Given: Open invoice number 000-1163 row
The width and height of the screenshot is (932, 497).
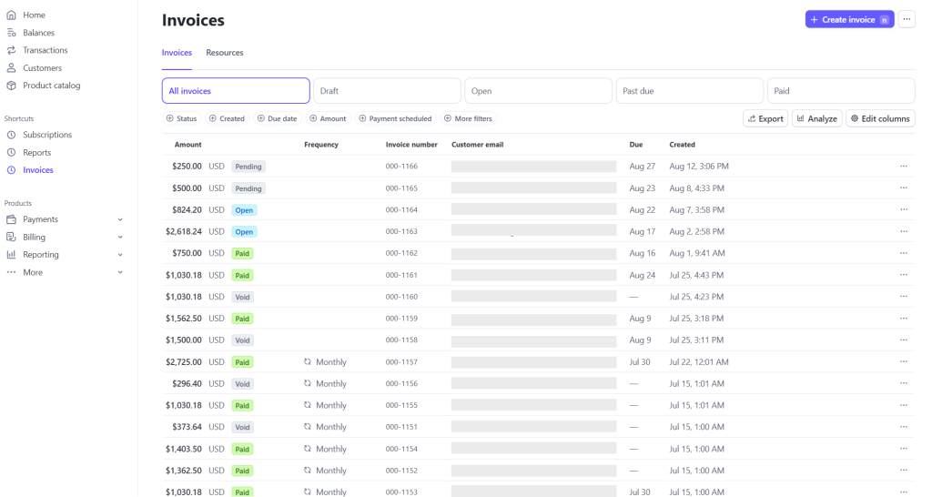Looking at the screenshot, I should pyautogui.click(x=401, y=232).
